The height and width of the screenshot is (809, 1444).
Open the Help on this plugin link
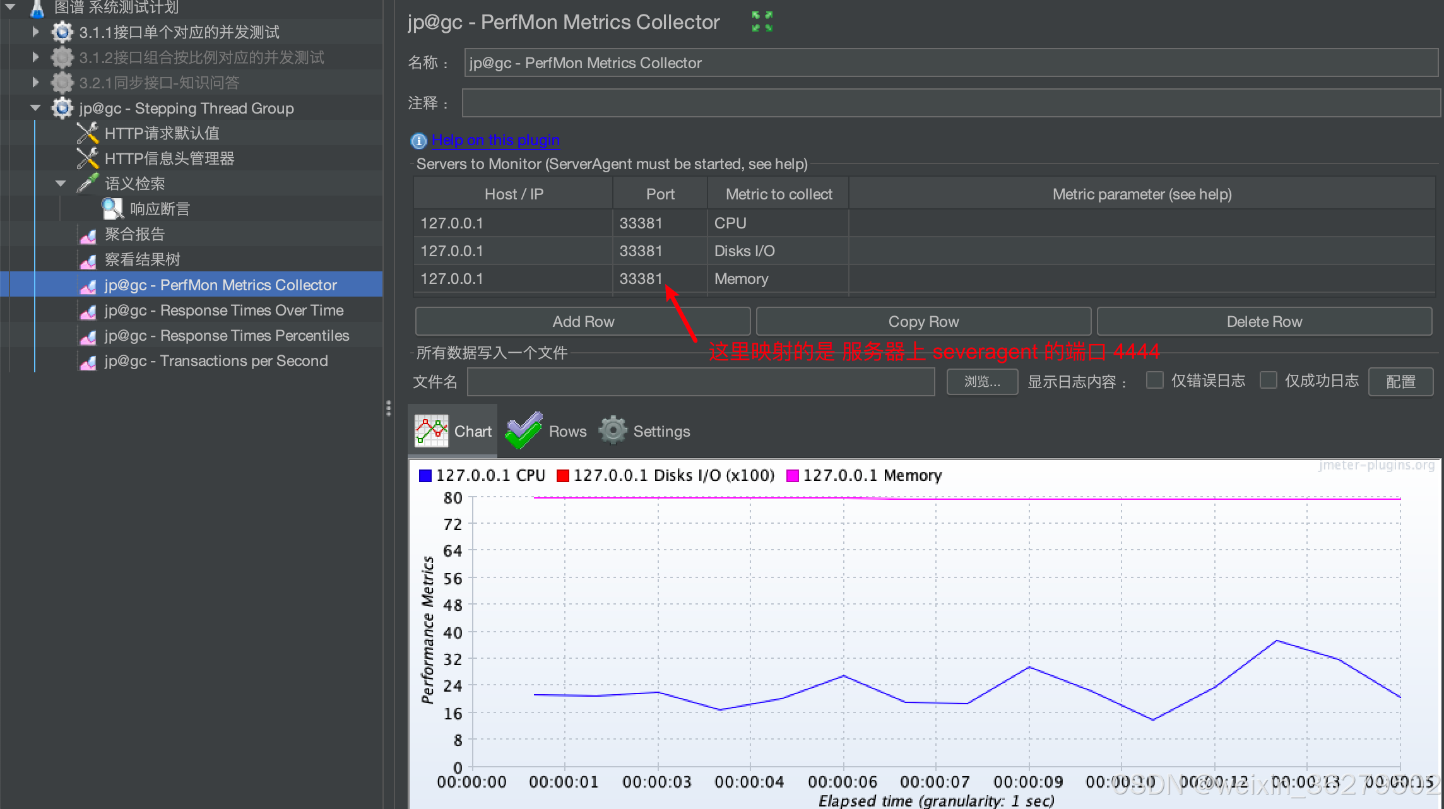tap(495, 139)
